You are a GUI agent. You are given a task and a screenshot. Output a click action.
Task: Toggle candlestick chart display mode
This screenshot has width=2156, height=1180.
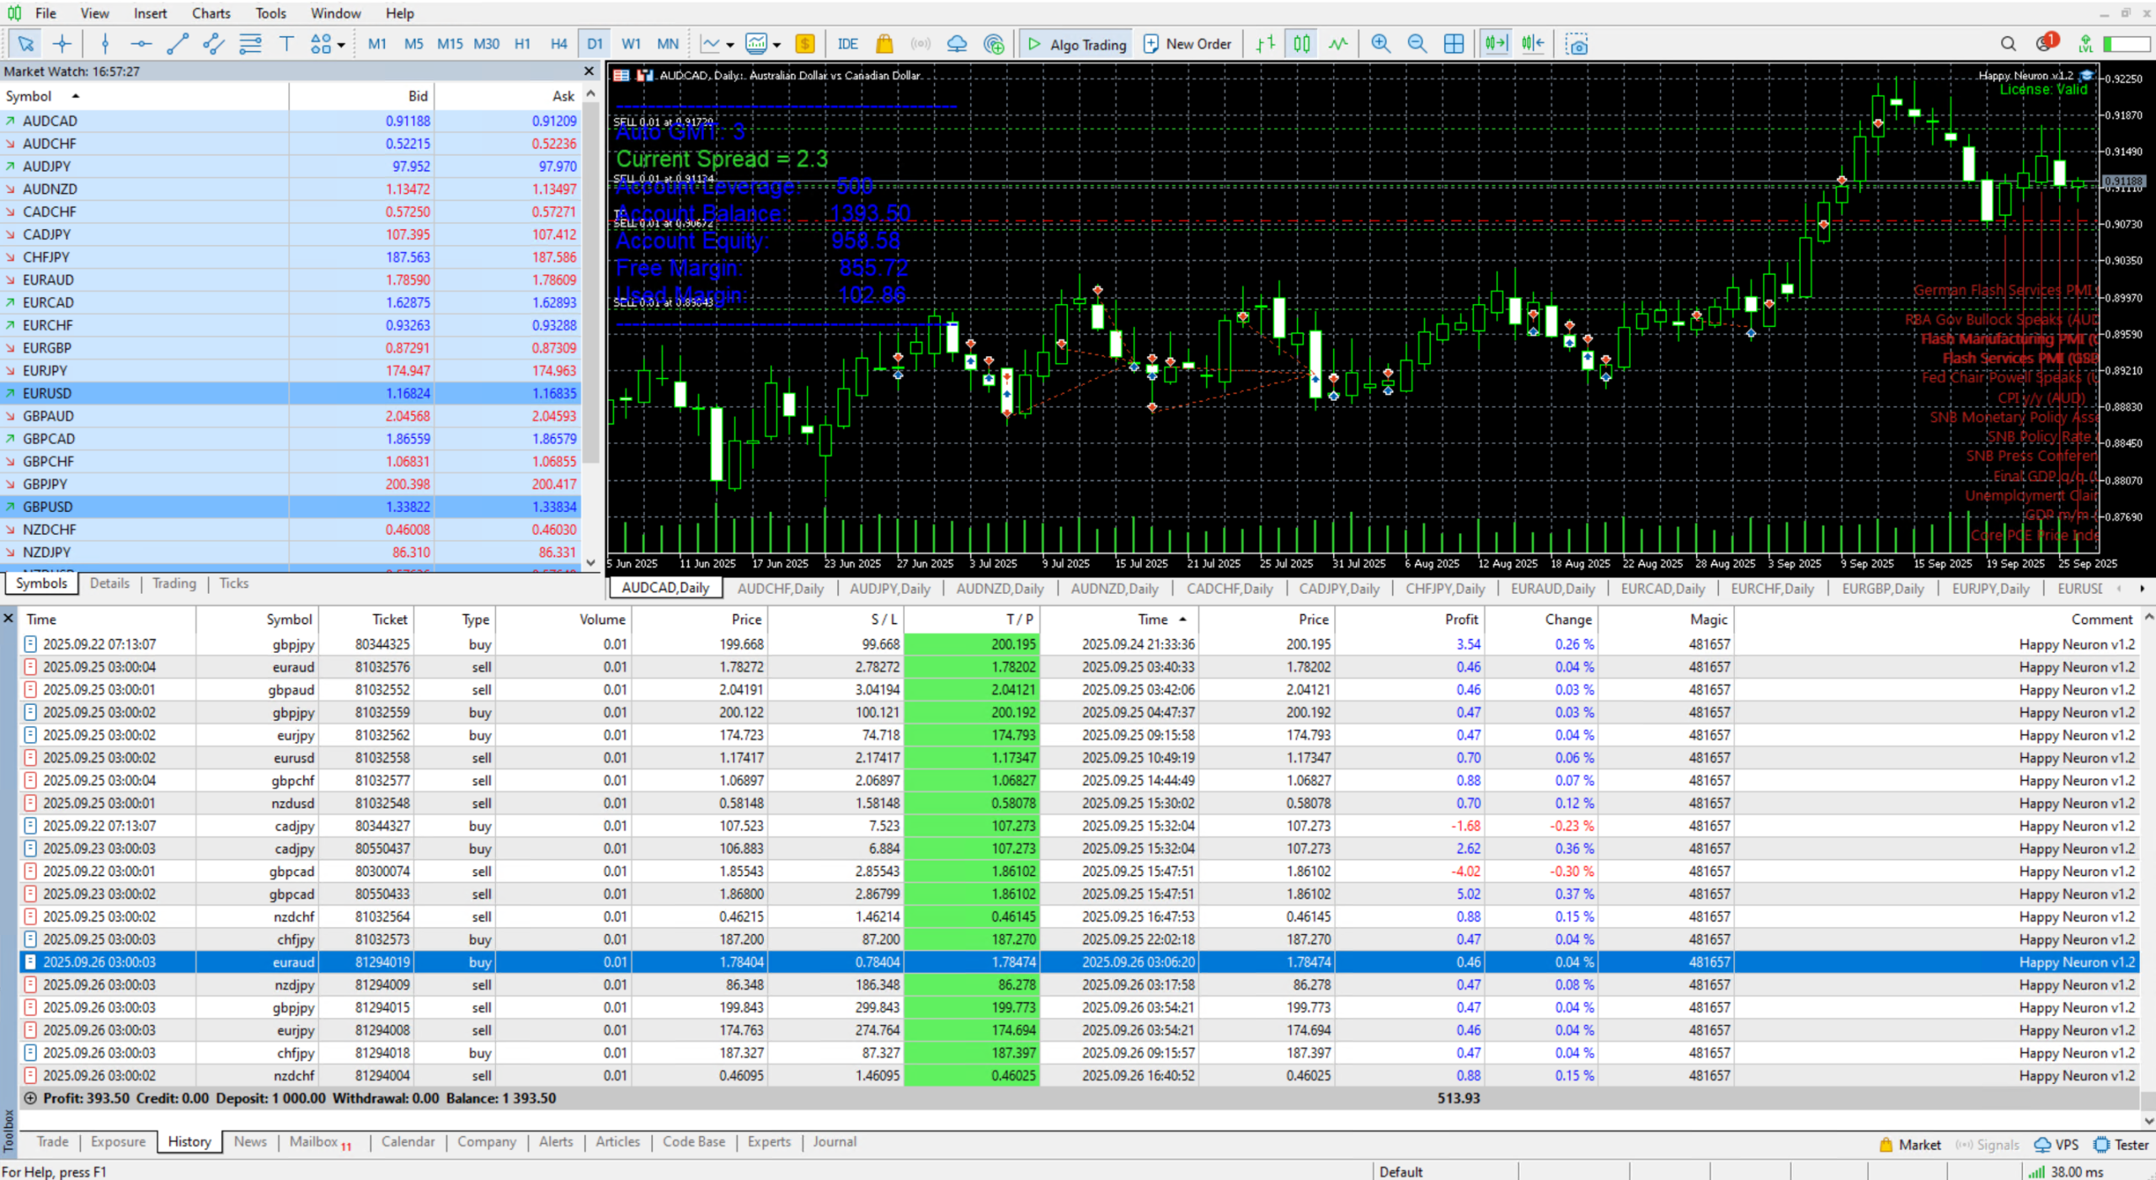coord(1302,44)
